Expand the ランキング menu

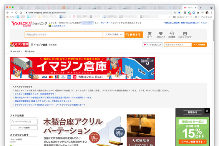pos(16,51)
